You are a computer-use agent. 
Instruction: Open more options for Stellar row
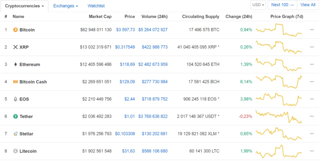312,134
